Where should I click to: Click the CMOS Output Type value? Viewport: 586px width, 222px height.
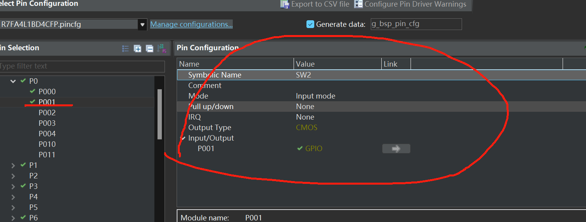(x=306, y=127)
